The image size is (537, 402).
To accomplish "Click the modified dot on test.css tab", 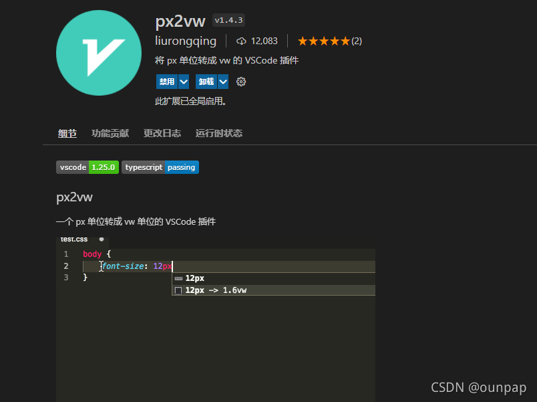I will click(x=101, y=239).
